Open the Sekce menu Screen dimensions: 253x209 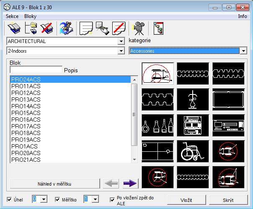point(12,16)
